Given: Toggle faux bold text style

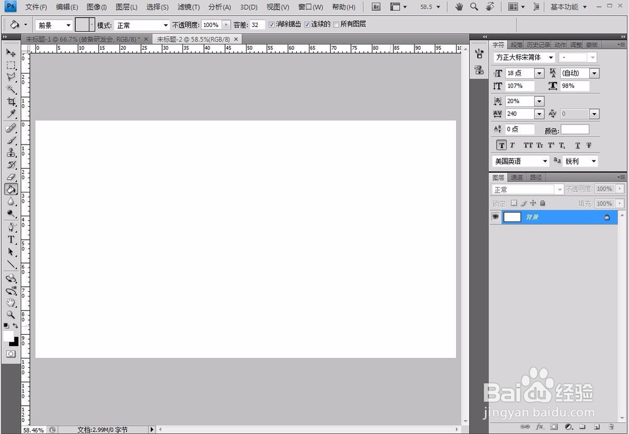Looking at the screenshot, I should click(501, 145).
